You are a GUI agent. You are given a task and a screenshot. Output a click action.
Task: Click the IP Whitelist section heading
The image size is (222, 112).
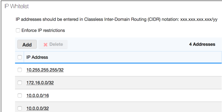click(x=17, y=6)
